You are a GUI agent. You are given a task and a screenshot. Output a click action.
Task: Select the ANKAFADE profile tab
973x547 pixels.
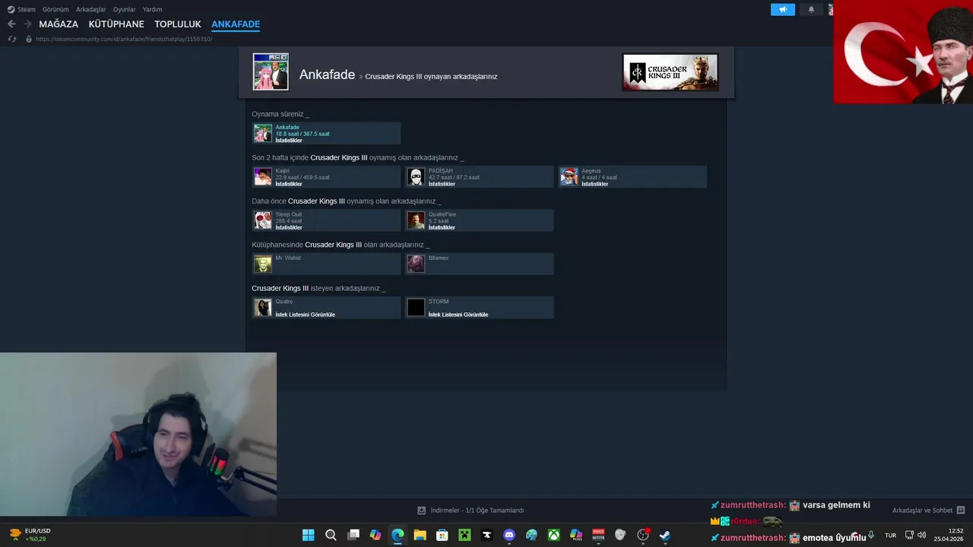tap(236, 24)
